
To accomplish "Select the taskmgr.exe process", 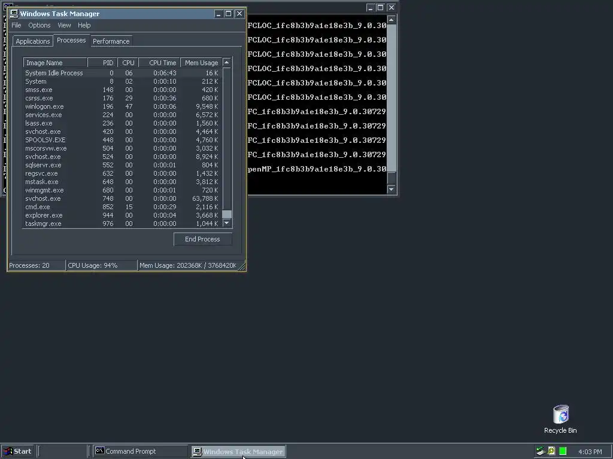I will [122, 224].
